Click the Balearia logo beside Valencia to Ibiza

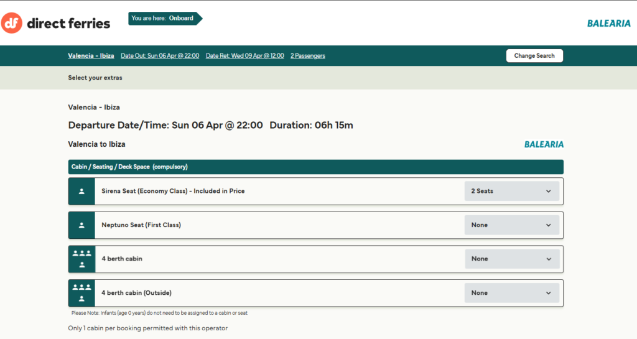544,144
